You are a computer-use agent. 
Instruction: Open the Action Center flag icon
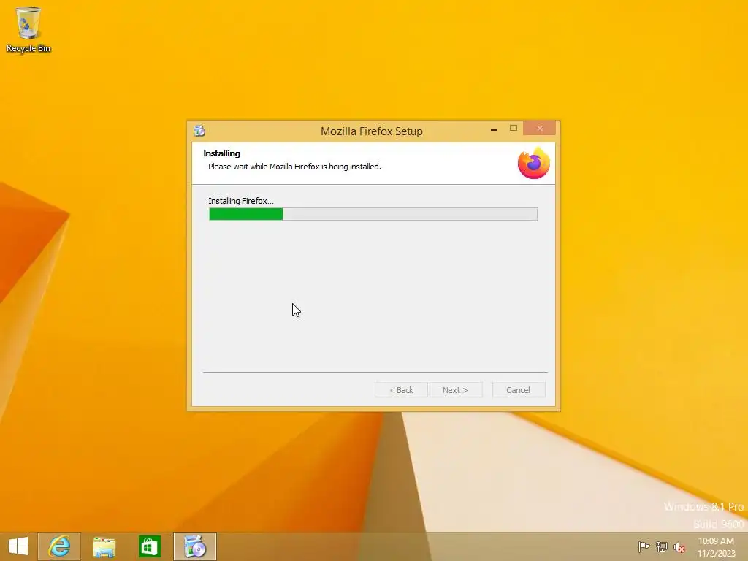coord(644,546)
